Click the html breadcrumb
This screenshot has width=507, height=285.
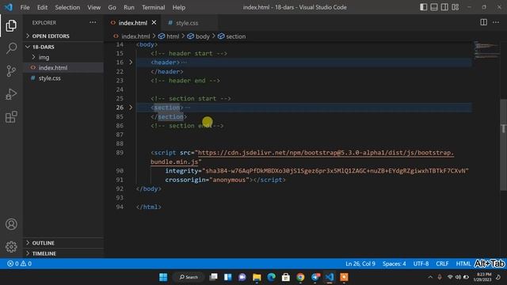point(169,36)
